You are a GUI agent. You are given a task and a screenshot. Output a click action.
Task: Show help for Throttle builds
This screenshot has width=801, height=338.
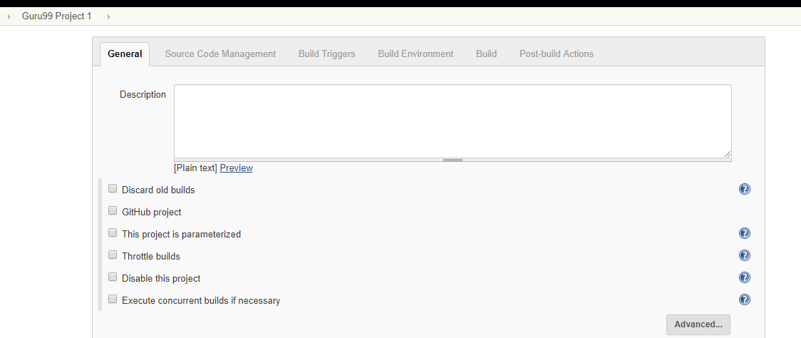tap(745, 255)
